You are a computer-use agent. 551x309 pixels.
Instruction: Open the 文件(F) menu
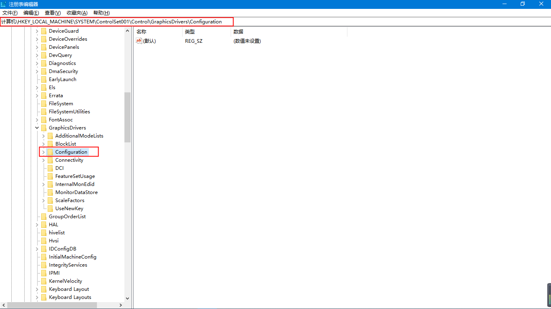[x=10, y=13]
